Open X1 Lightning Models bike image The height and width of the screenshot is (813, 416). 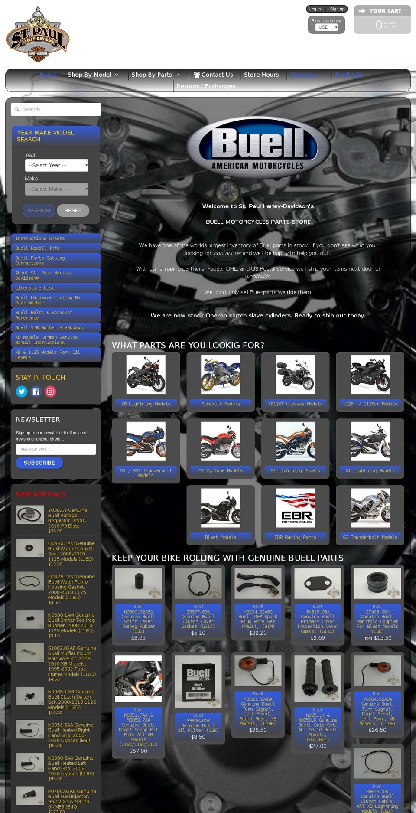(370, 441)
